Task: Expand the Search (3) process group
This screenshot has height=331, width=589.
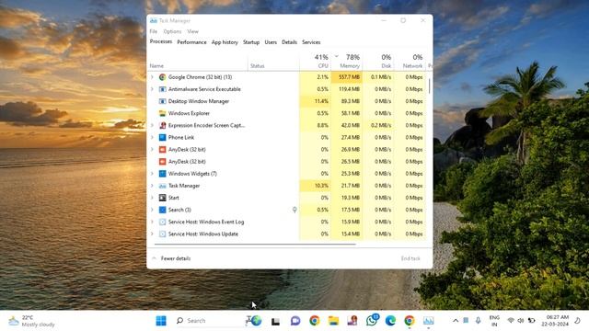Action: click(x=152, y=210)
